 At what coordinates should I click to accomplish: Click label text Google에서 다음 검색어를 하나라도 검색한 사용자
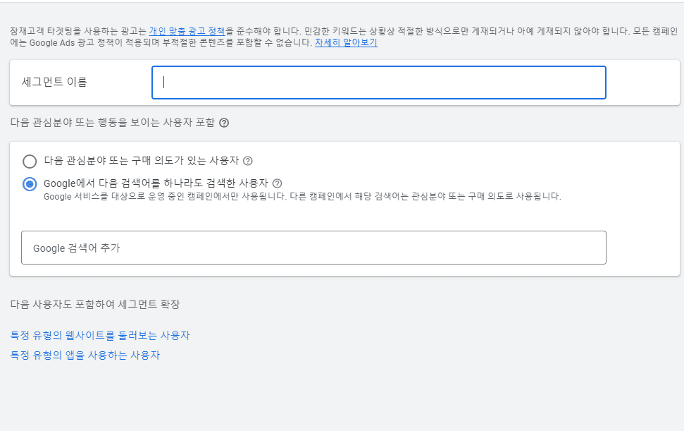[156, 183]
